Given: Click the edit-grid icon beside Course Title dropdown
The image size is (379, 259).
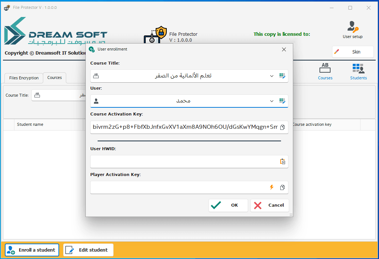Looking at the screenshot, I should click(282, 76).
